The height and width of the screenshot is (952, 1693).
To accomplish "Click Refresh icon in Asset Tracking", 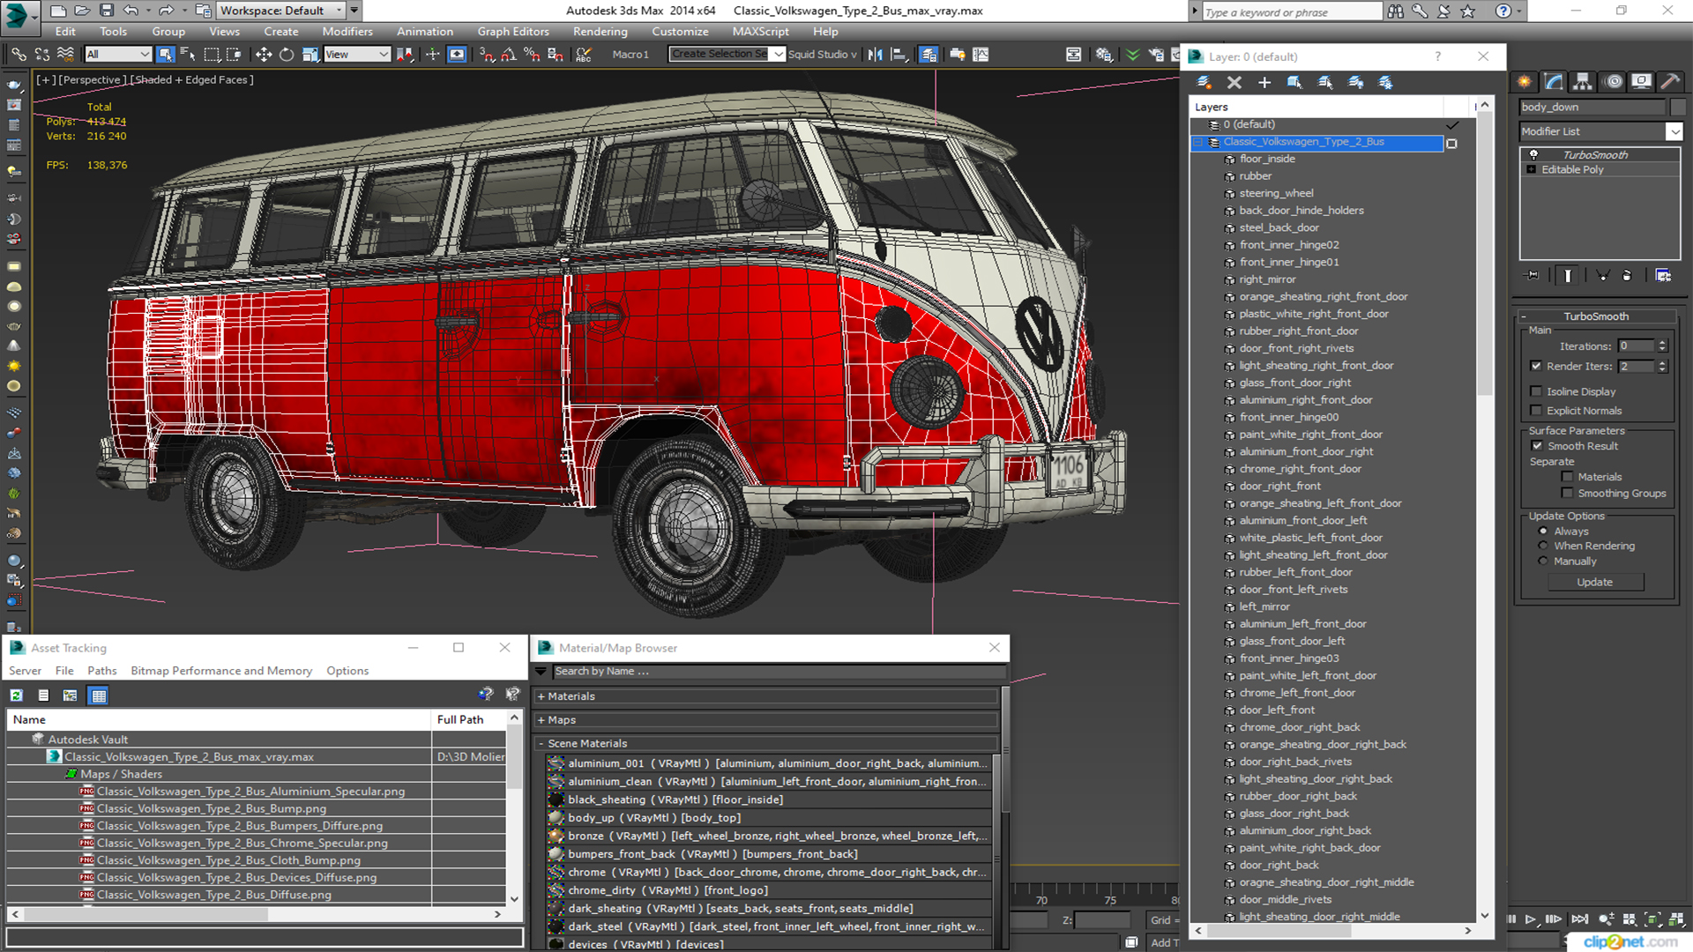I will pyautogui.click(x=16, y=695).
